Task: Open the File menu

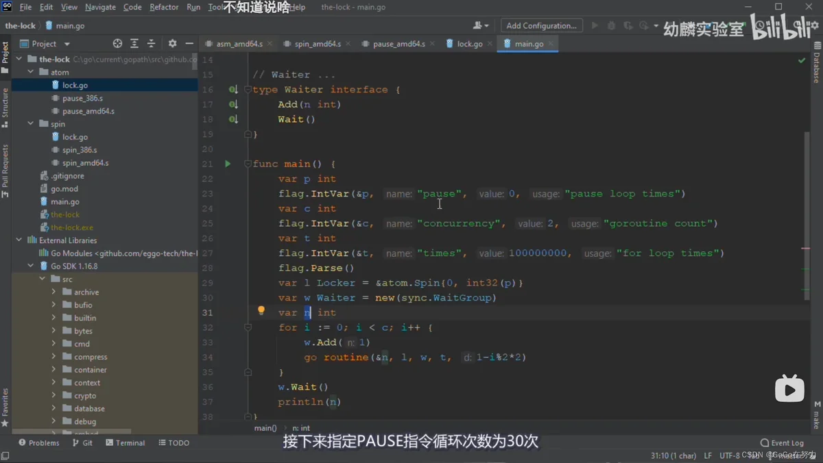Action: 25,7
